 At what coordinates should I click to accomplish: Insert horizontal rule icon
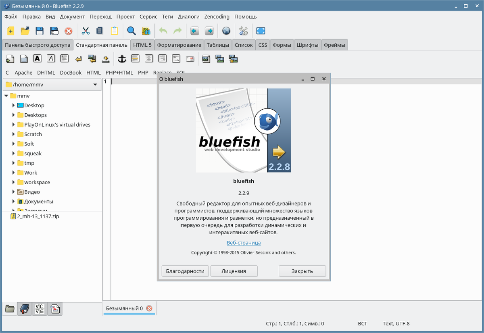(135, 59)
